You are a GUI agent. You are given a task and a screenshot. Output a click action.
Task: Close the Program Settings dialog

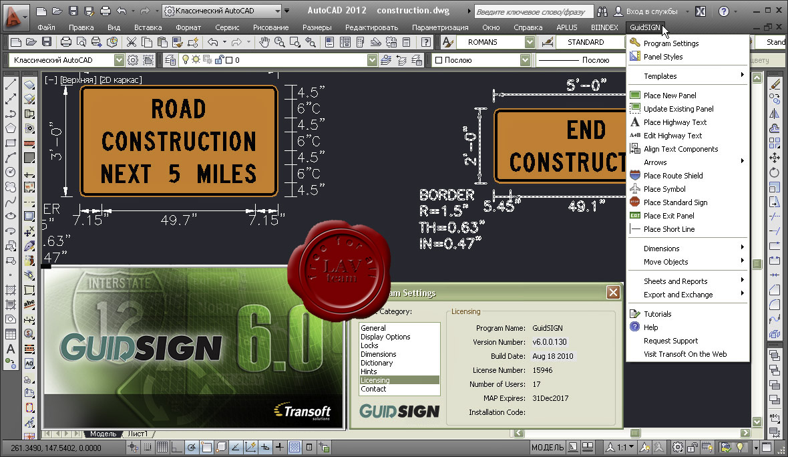[613, 292]
